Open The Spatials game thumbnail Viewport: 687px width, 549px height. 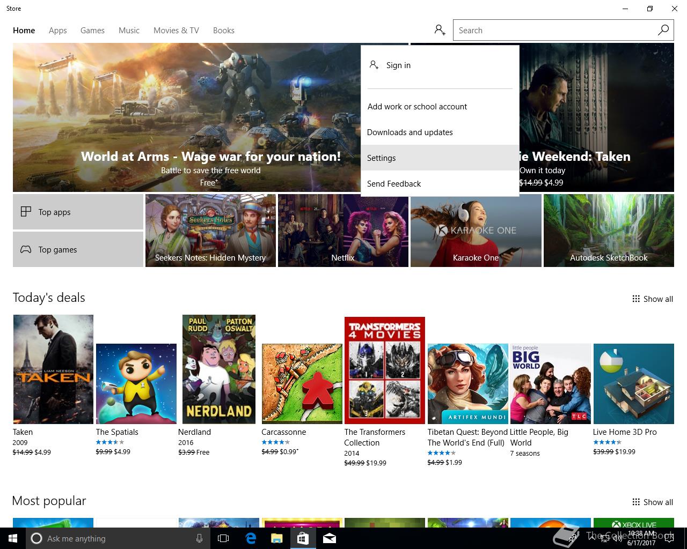point(136,384)
